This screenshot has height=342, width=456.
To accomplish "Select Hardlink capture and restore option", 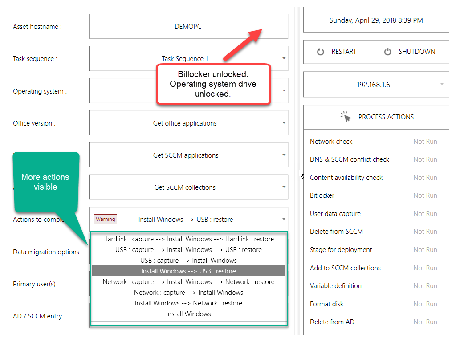I will coord(188,239).
